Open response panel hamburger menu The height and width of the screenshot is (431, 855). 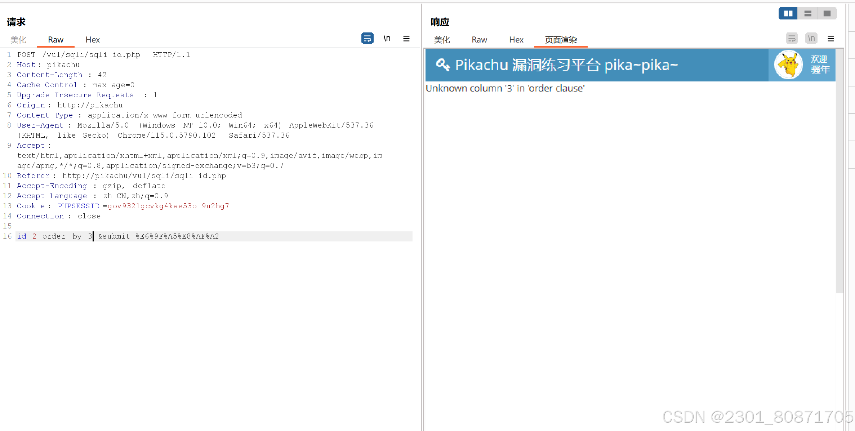pyautogui.click(x=831, y=39)
